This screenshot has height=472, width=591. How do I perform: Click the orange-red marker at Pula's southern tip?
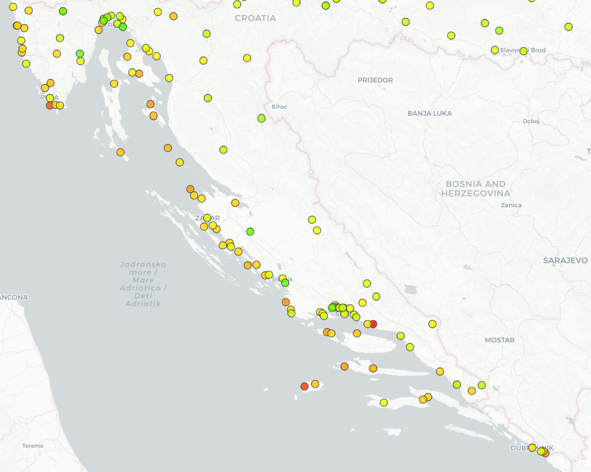[x=50, y=106]
